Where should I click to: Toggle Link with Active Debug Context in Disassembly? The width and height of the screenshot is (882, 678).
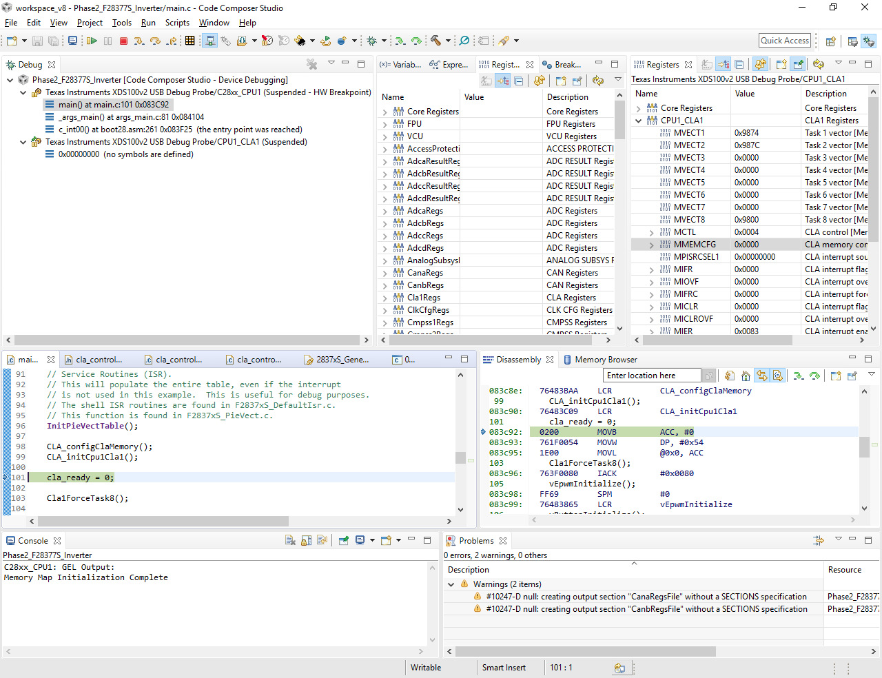point(761,376)
